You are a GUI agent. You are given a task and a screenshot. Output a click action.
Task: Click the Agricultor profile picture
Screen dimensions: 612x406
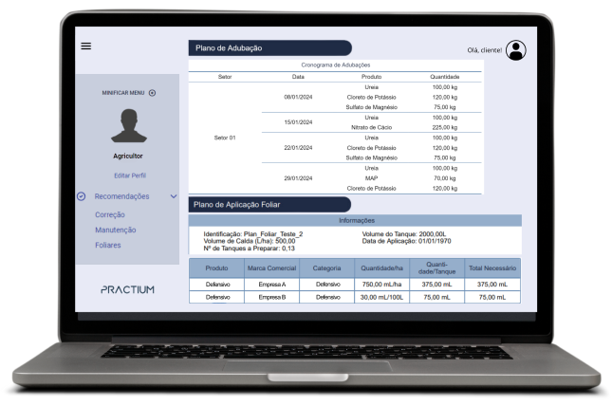(128, 126)
